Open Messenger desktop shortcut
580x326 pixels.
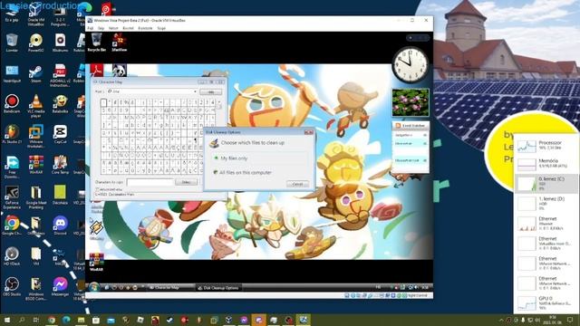click(x=60, y=286)
